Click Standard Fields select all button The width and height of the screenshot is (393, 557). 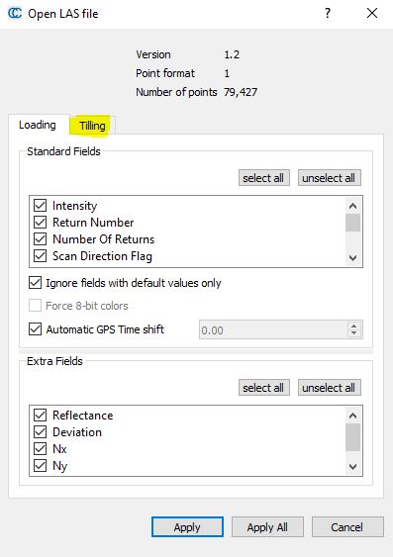pyautogui.click(x=263, y=178)
